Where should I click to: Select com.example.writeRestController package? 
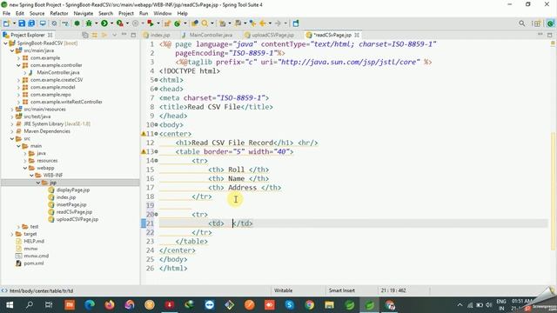click(66, 102)
